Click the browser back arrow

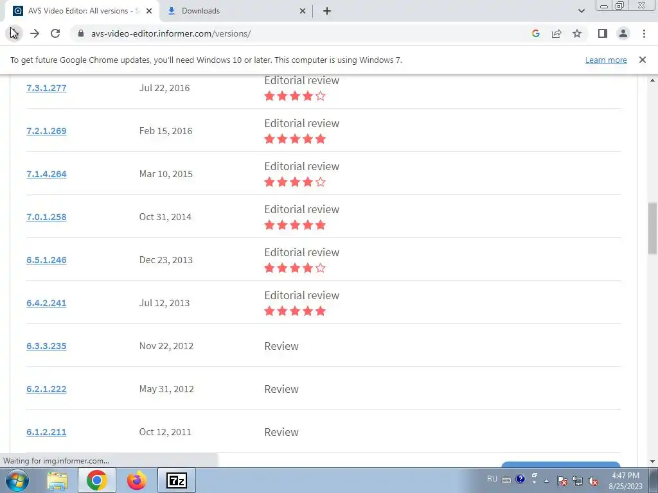click(x=14, y=33)
